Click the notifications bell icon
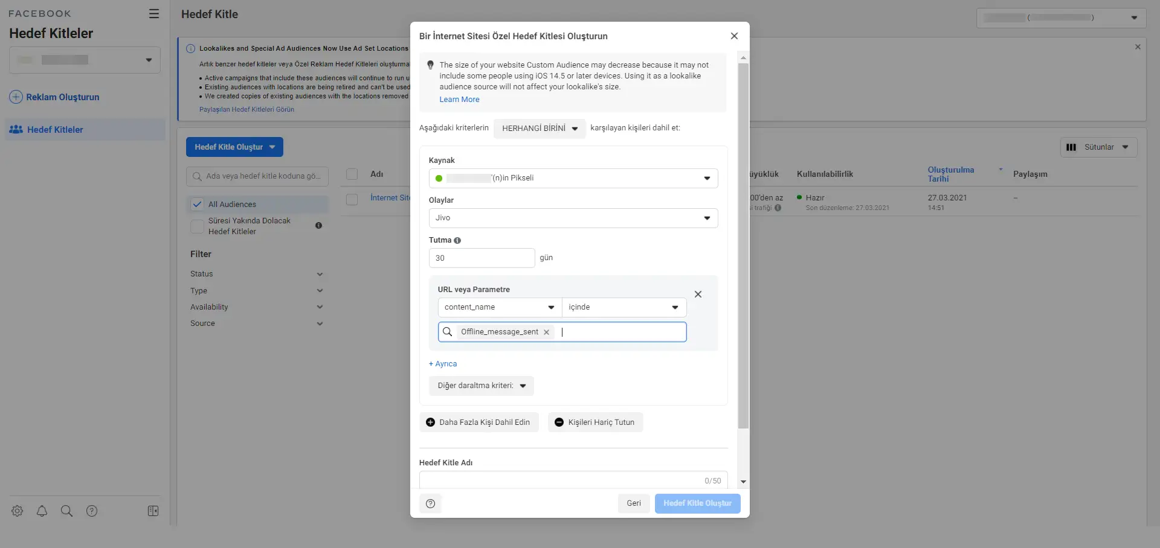The image size is (1160, 548). click(x=42, y=511)
